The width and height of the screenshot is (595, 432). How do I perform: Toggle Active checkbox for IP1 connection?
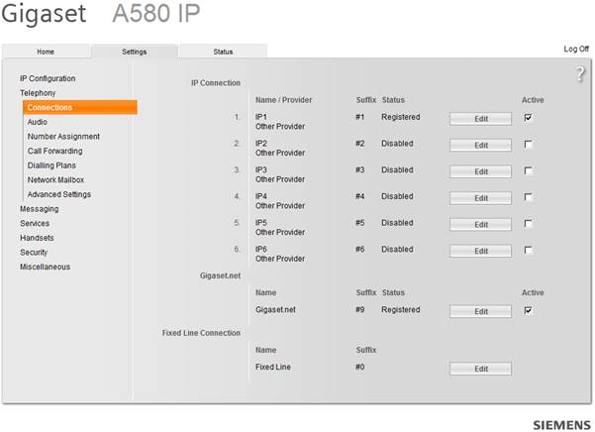coord(528,118)
